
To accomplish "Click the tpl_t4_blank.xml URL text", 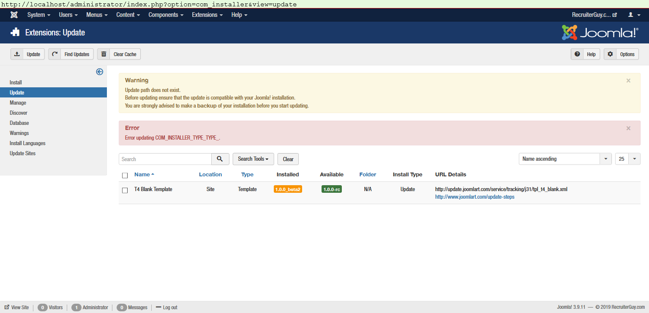I will click(x=501, y=189).
